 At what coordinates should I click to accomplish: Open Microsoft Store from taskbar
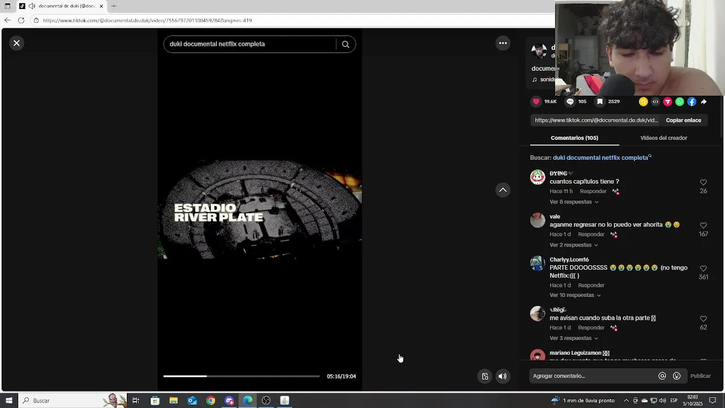(x=155, y=401)
